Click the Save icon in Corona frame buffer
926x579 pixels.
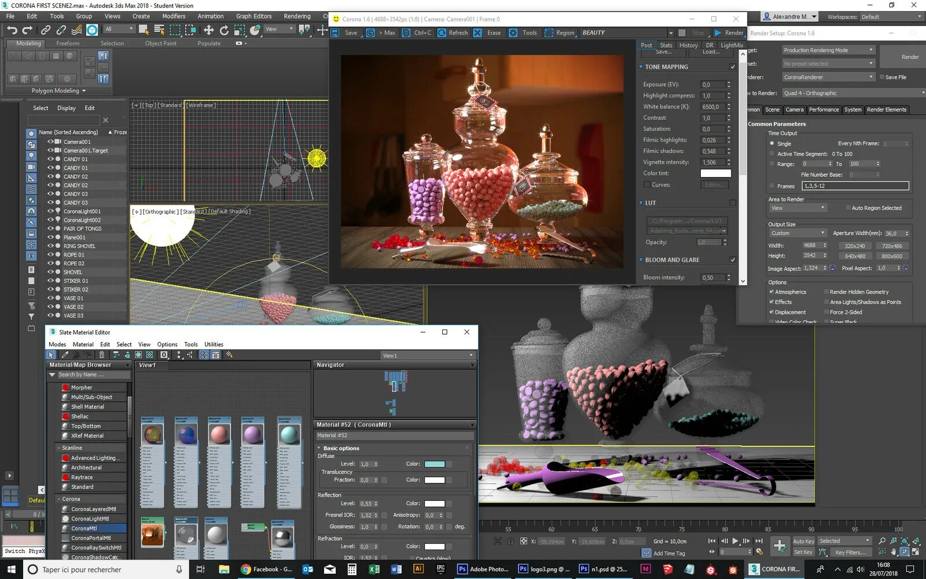pyautogui.click(x=335, y=33)
